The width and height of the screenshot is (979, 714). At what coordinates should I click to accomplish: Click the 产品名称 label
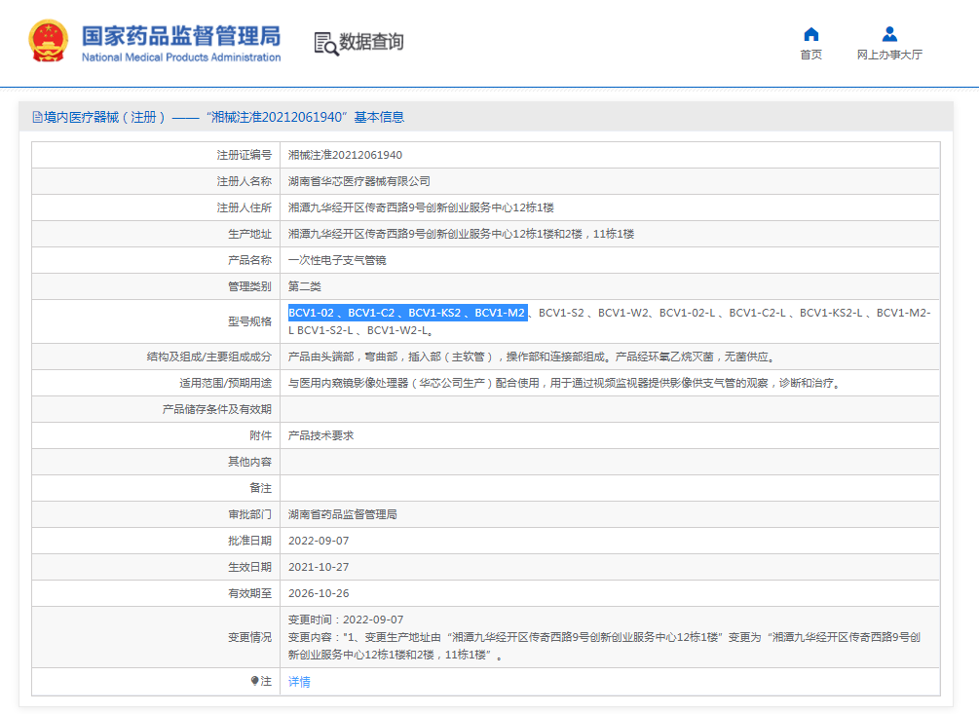249,260
